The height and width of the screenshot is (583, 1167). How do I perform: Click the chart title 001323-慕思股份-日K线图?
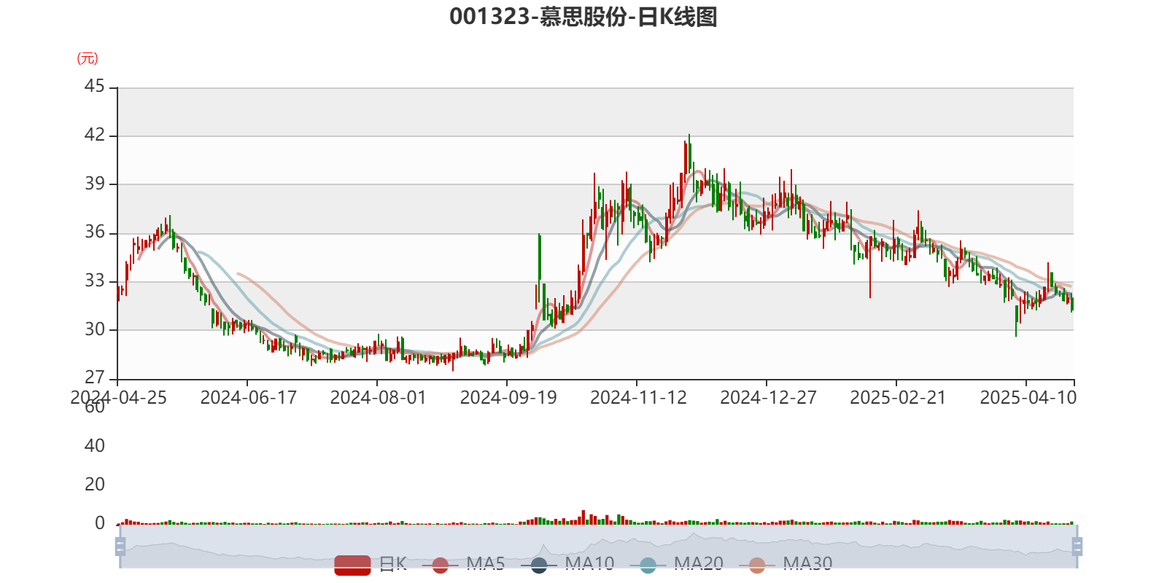[x=583, y=17]
